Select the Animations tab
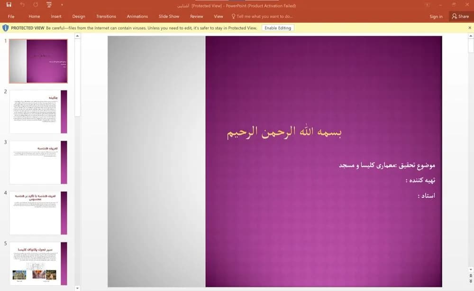The height and width of the screenshot is (291, 474). tap(137, 16)
